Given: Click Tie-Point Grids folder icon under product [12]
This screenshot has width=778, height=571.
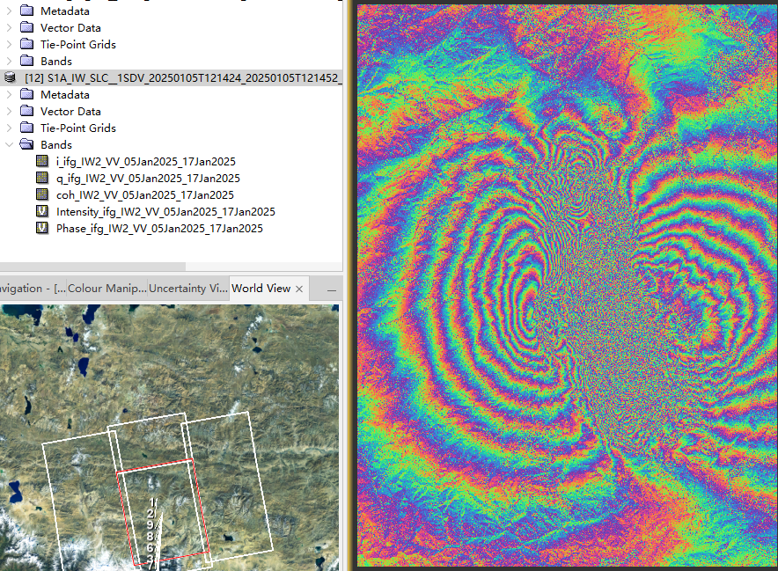Looking at the screenshot, I should [26, 128].
